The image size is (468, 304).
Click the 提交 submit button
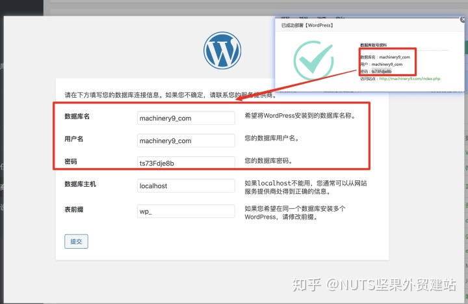coord(77,242)
